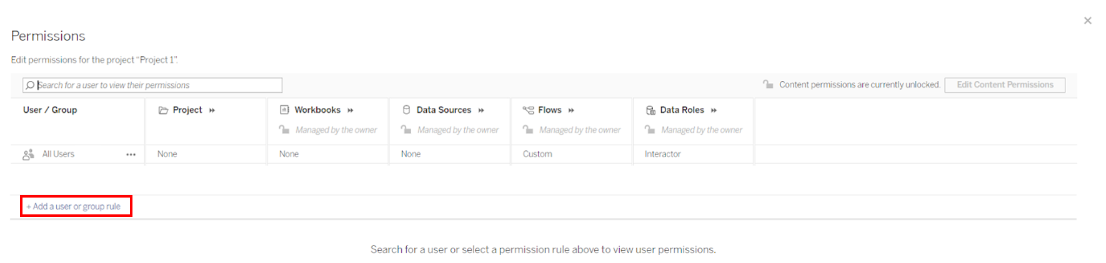Expand the Data Sources permissions column
This screenshot has width=1106, height=263.
[481, 110]
